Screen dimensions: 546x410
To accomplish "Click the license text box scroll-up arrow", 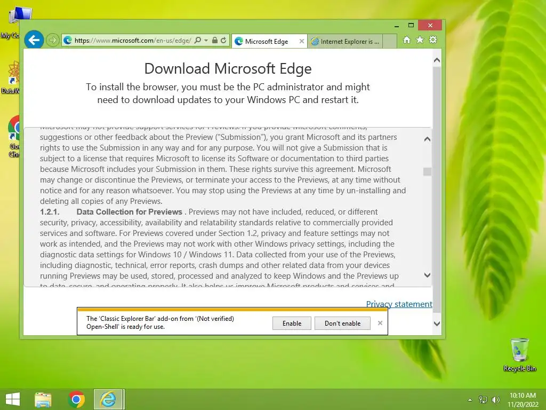I will pos(427,139).
